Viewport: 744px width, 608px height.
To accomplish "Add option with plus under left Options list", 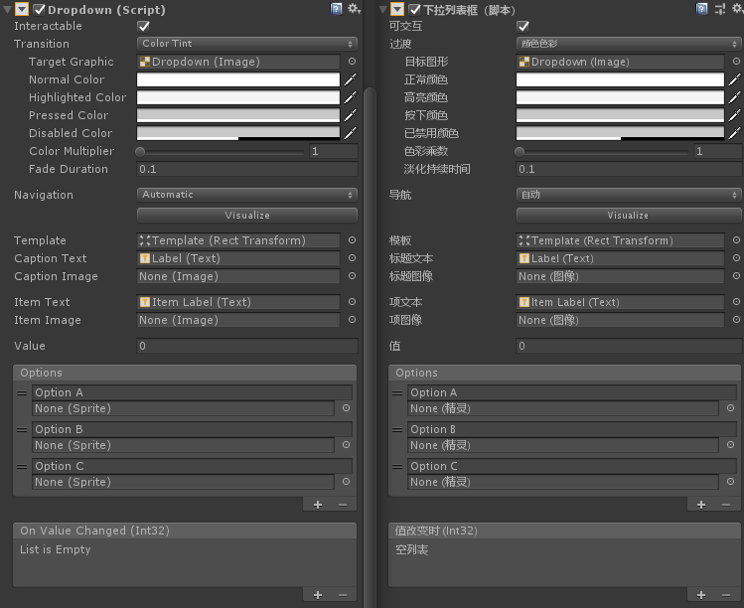I will [x=318, y=505].
